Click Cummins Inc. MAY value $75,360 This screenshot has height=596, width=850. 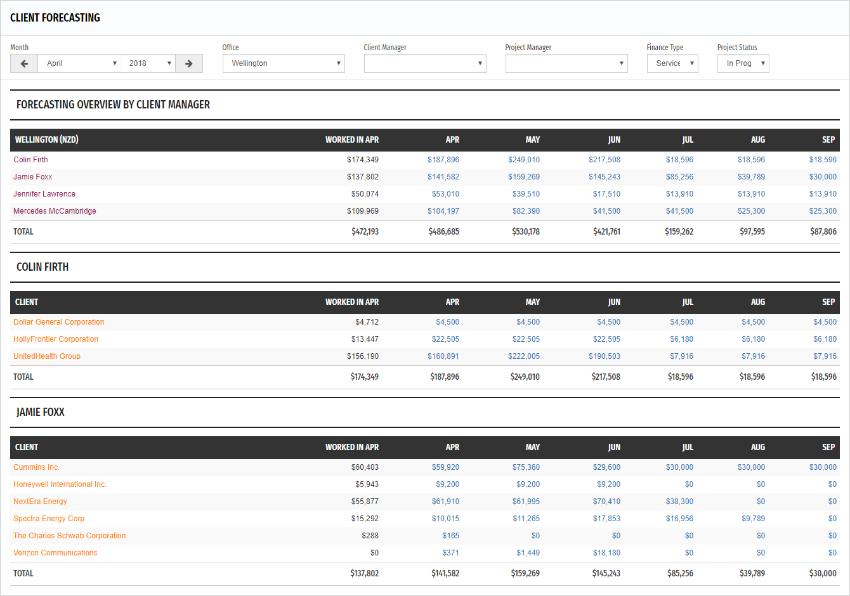point(526,467)
